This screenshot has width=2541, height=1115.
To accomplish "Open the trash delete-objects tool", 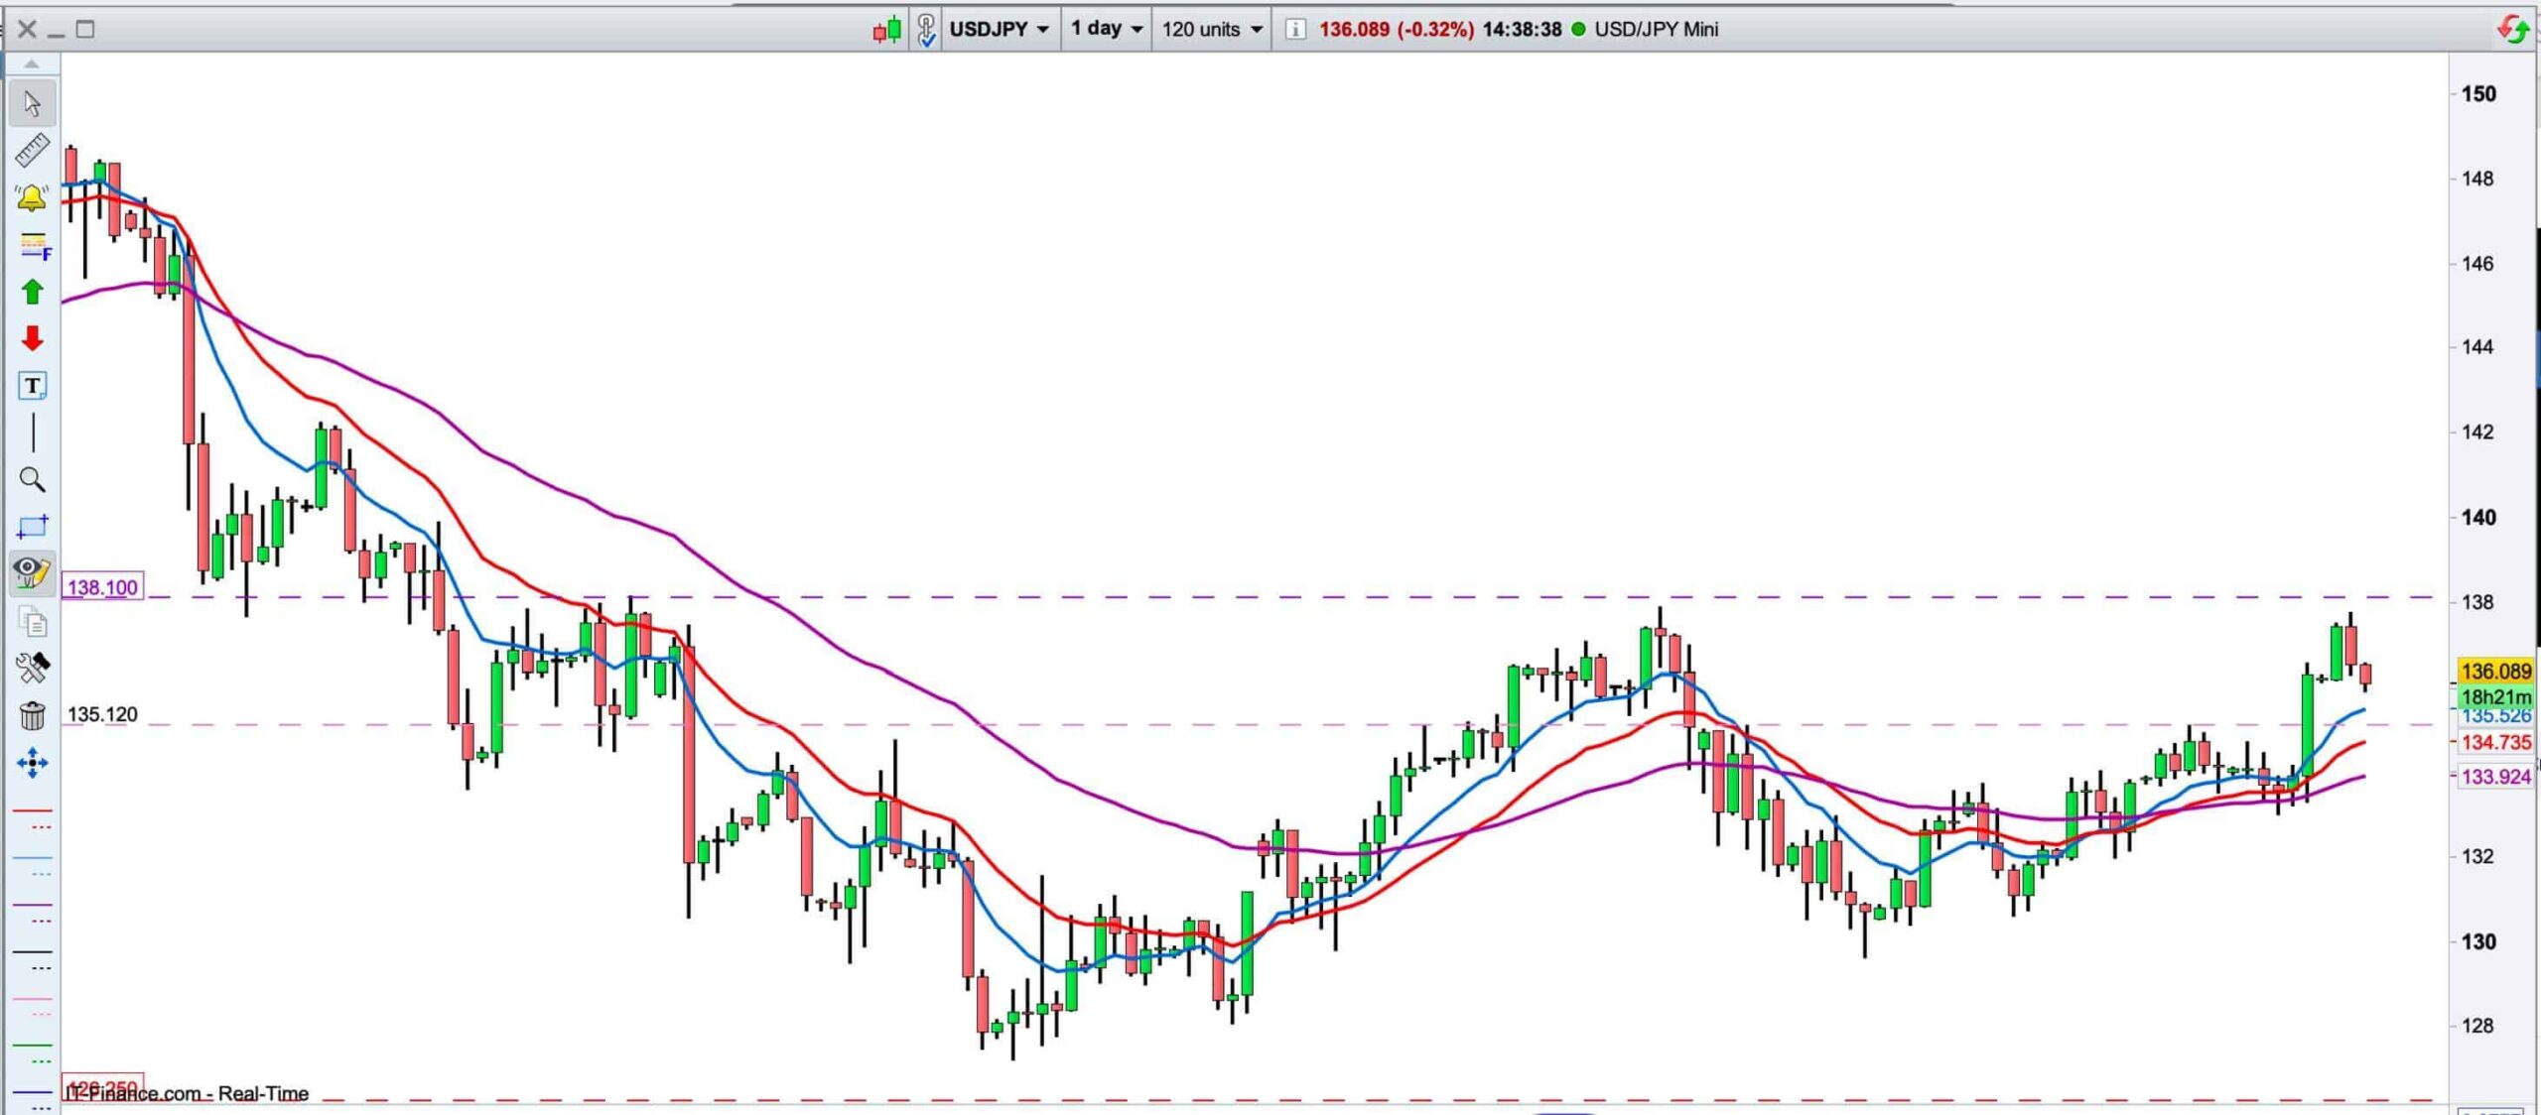I will [32, 715].
